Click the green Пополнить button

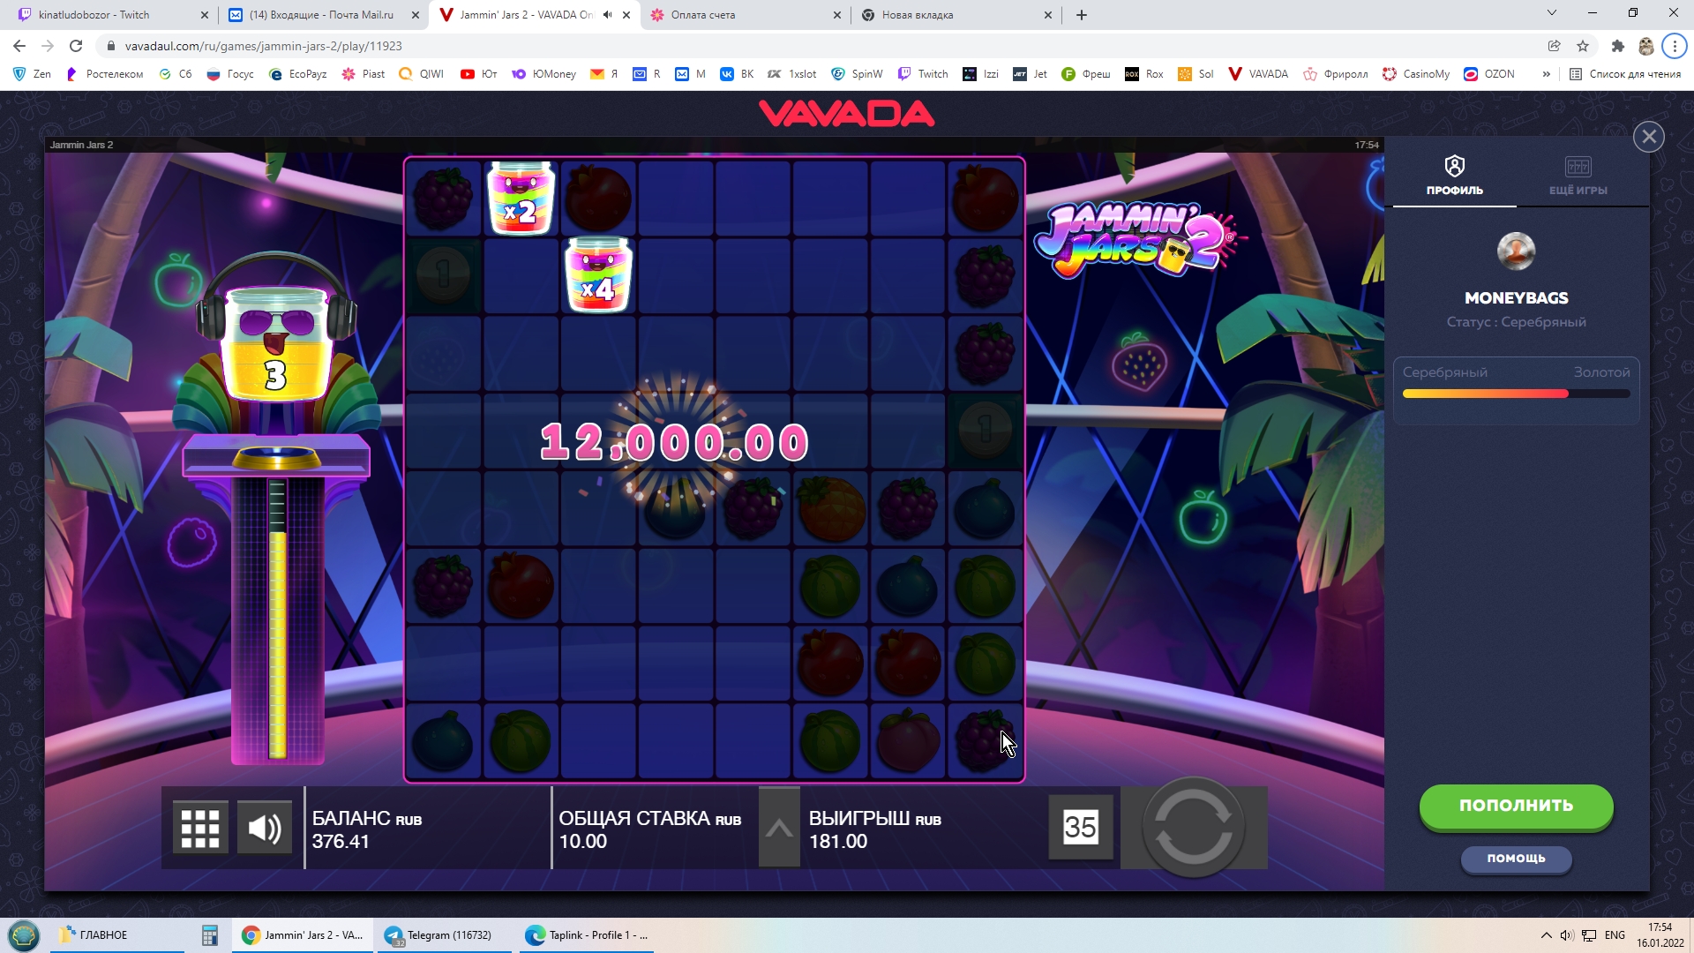click(1516, 806)
